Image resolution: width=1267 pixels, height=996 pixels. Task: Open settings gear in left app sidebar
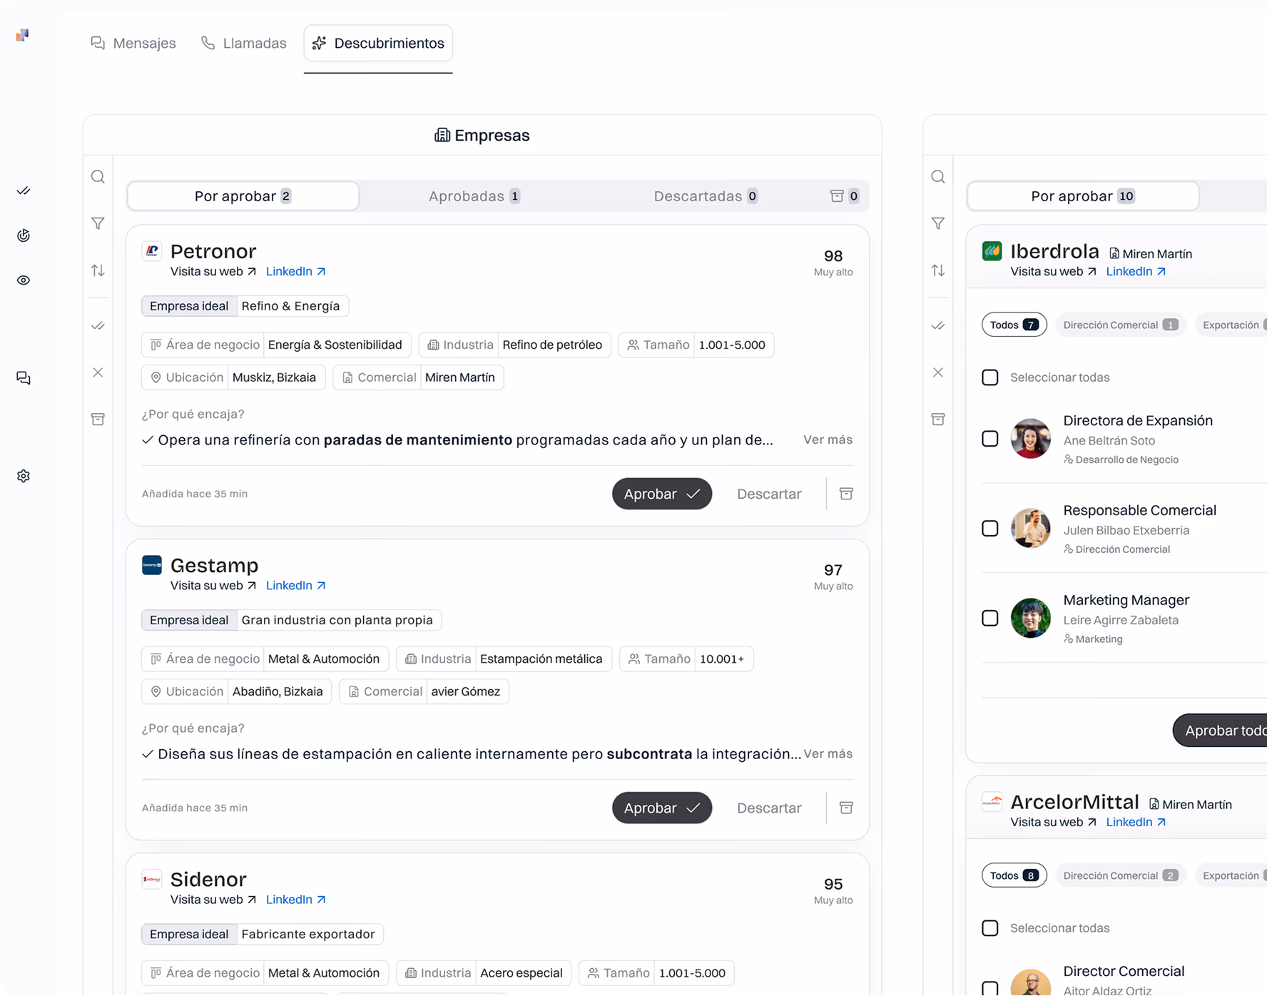pyautogui.click(x=24, y=476)
